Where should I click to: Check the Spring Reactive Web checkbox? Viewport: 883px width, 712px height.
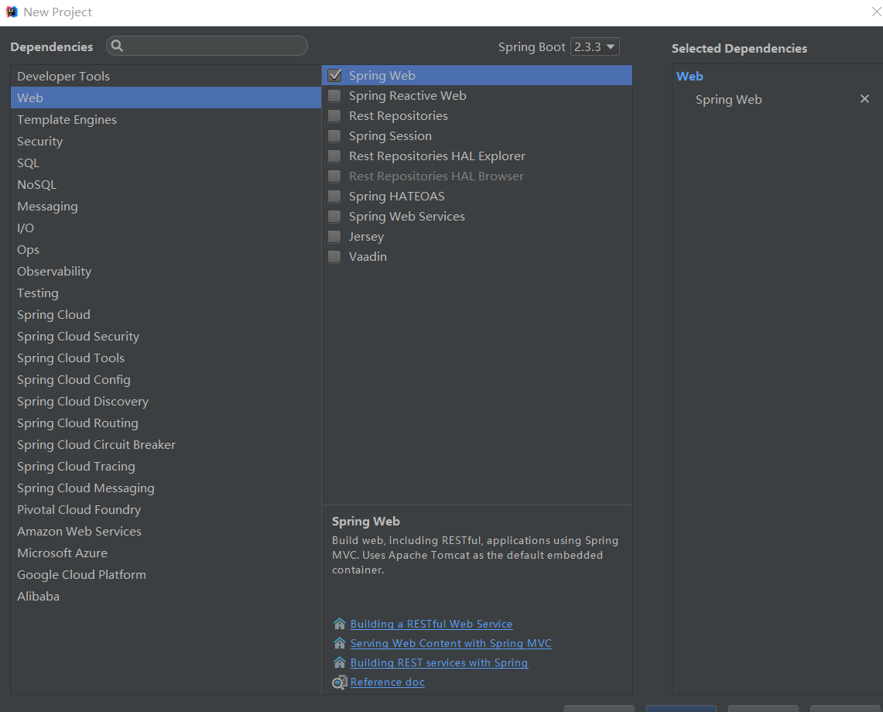[334, 96]
